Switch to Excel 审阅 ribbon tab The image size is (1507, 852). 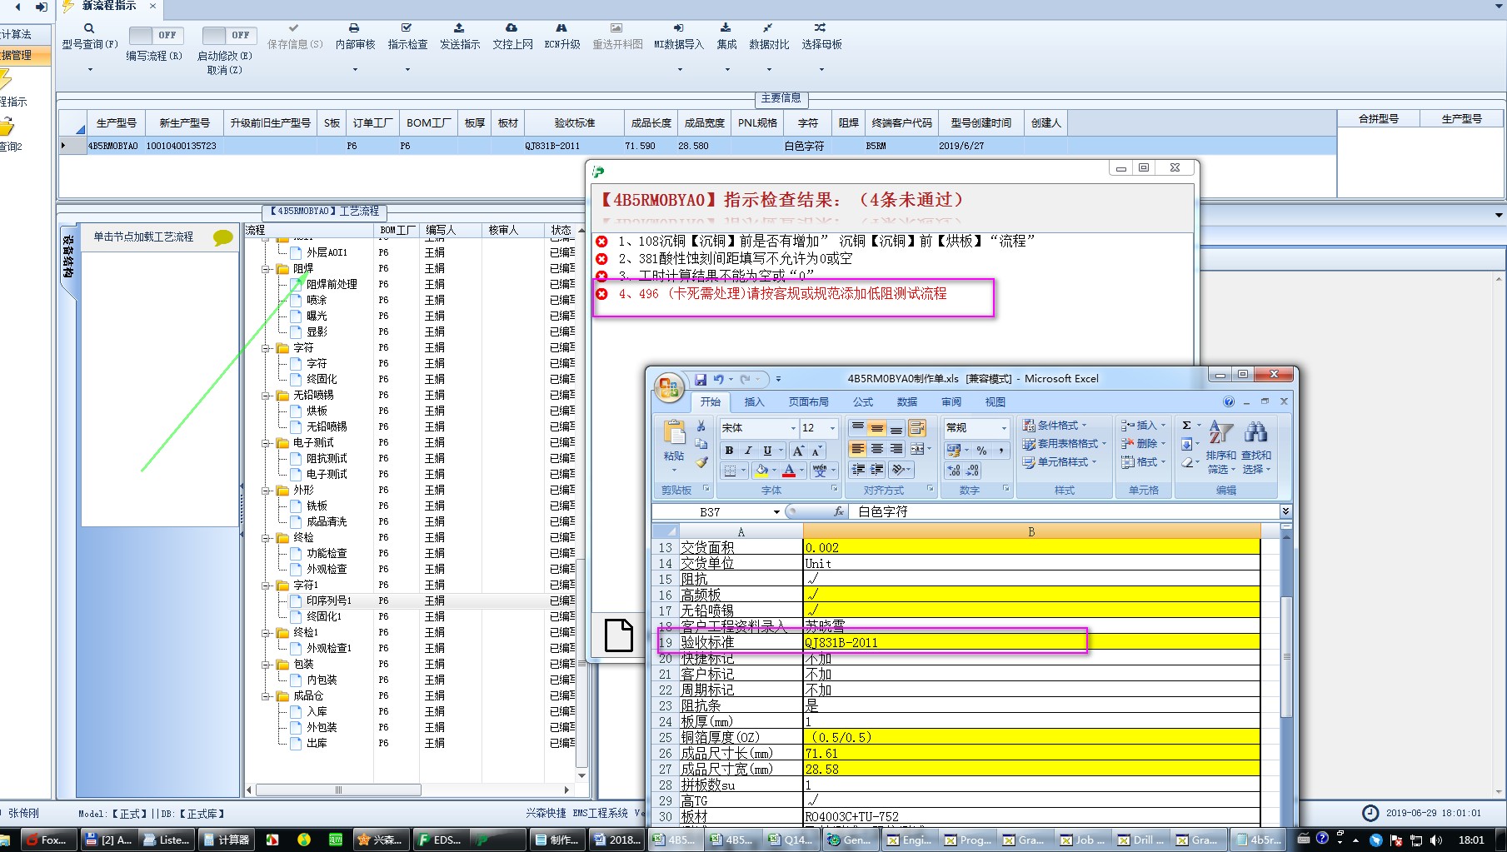pos(951,402)
